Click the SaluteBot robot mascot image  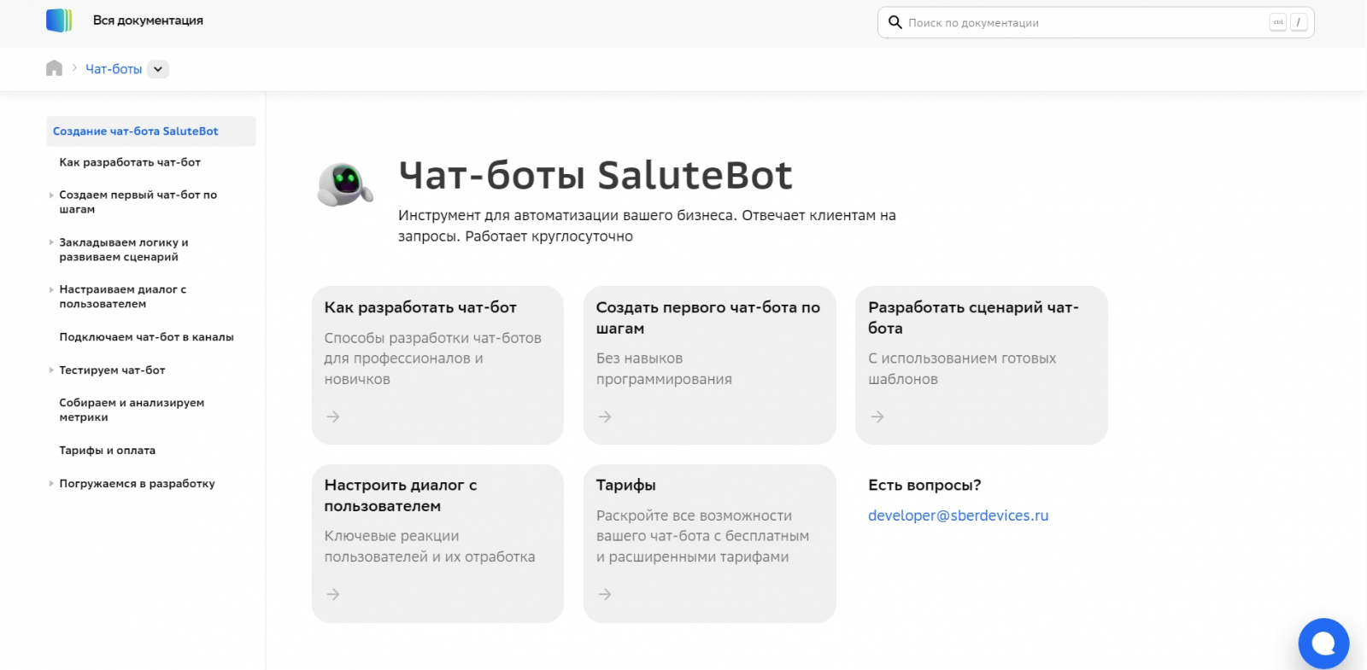click(x=345, y=184)
